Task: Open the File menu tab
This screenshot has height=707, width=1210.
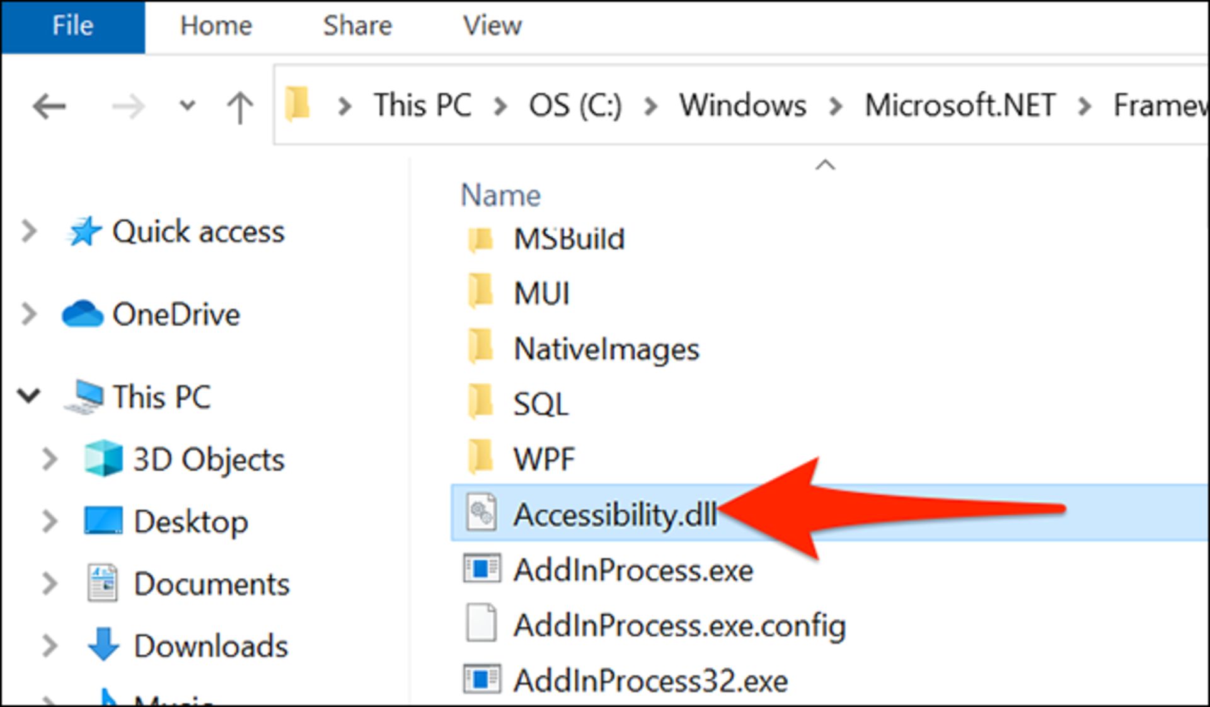Action: (72, 26)
